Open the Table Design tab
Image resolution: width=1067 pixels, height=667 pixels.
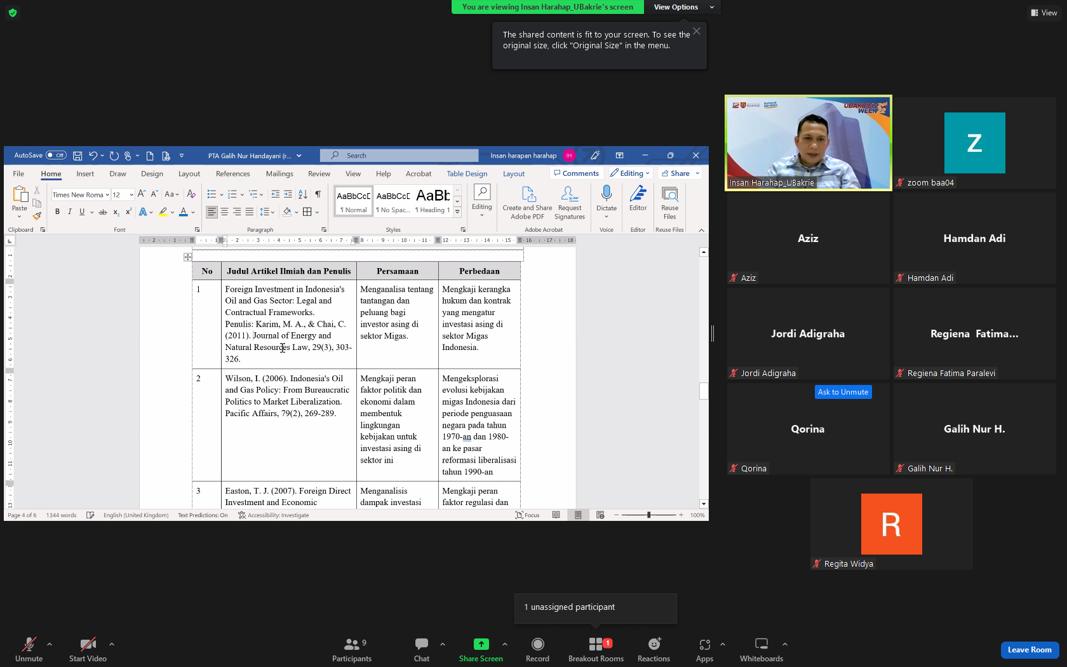(467, 173)
